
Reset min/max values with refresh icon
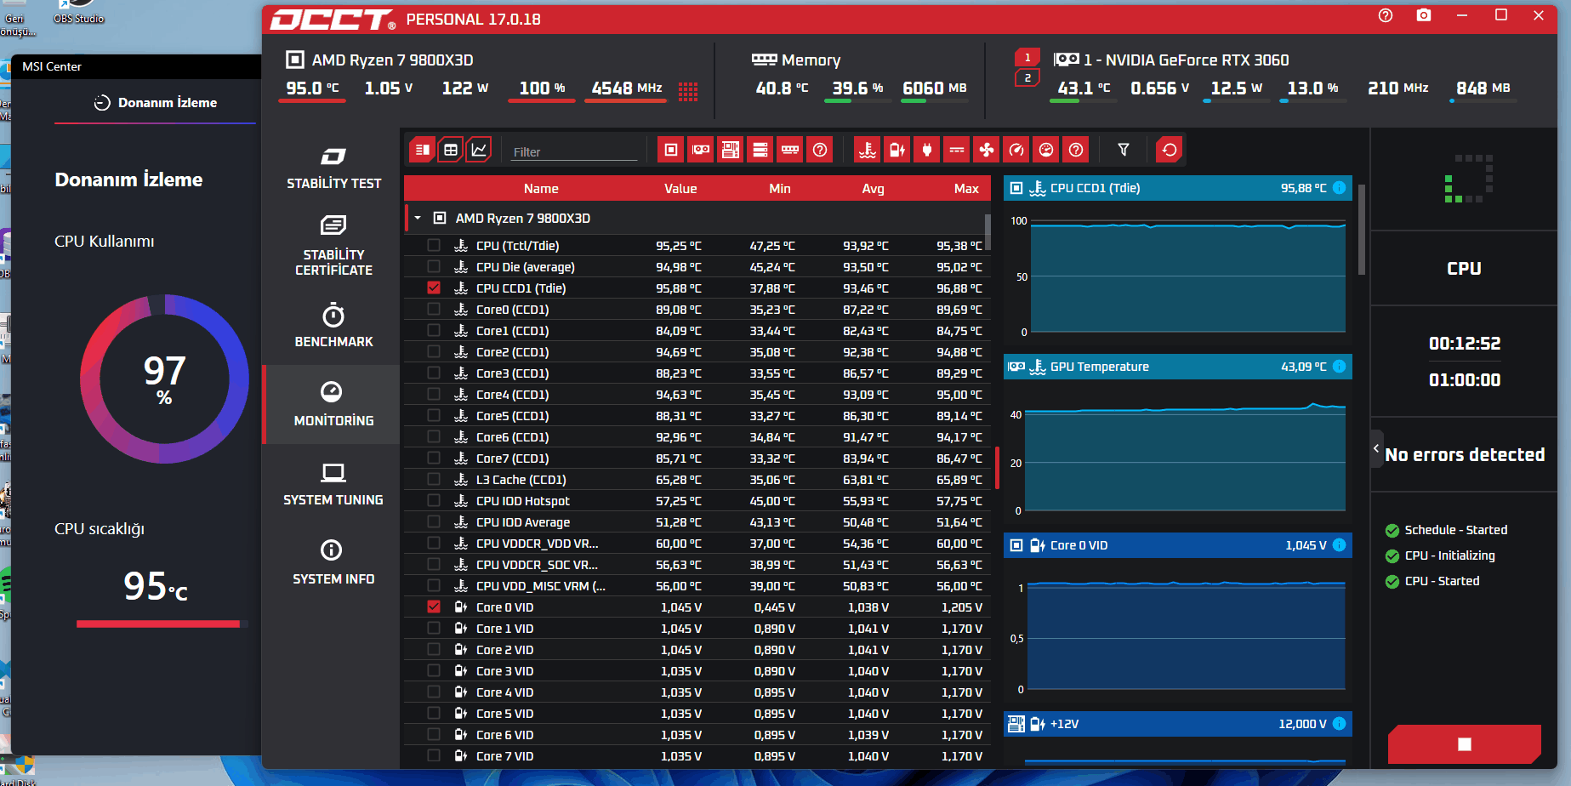(x=1170, y=151)
